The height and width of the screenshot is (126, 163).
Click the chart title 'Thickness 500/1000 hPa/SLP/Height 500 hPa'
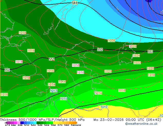coord(42,120)
